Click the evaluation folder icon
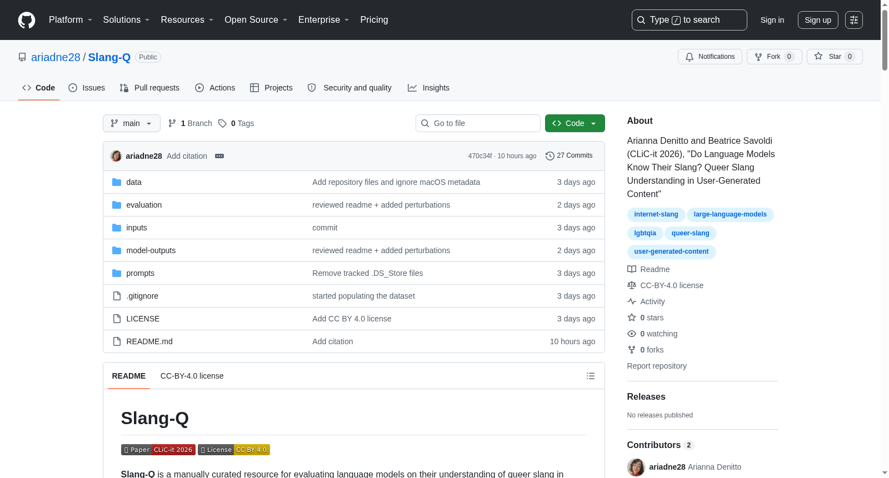The height and width of the screenshot is (478, 889). click(x=117, y=205)
